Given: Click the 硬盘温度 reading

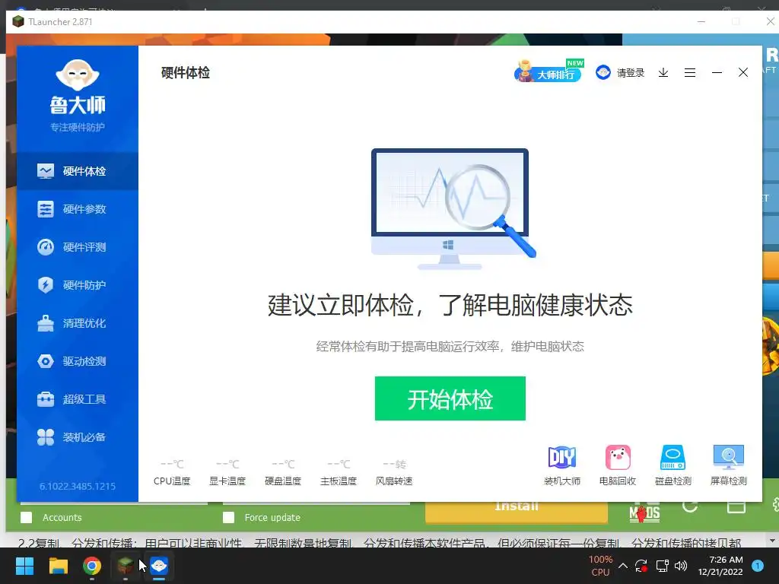Looking at the screenshot, I should 283,472.
